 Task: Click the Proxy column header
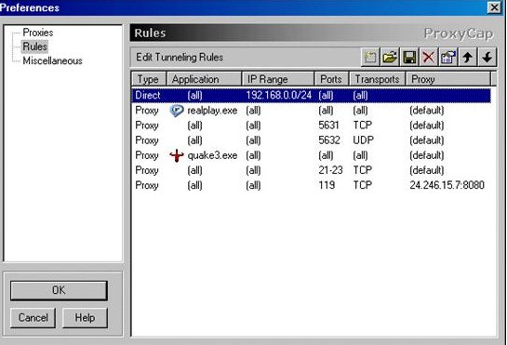[448, 79]
